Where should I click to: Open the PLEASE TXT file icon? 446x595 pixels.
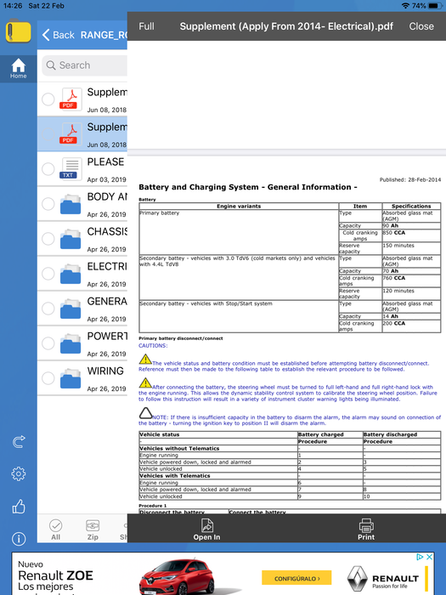pos(71,169)
